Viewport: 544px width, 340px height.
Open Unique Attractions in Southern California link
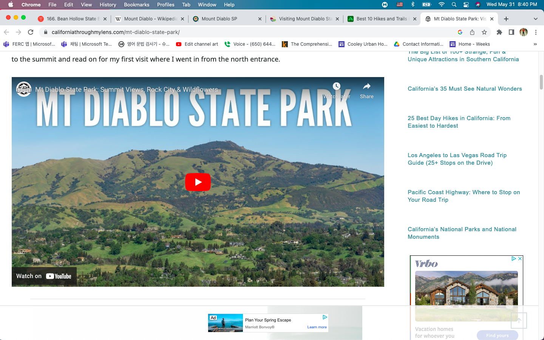pyautogui.click(x=463, y=56)
